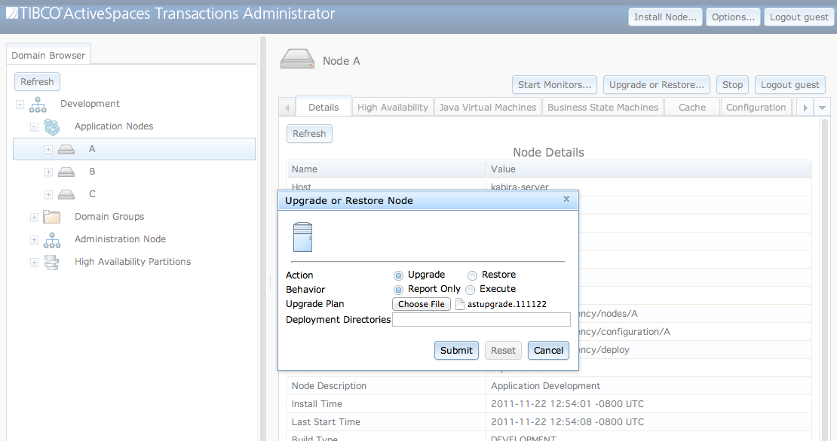Select the Execute behavior option
This screenshot has height=441, width=837.
pos(470,290)
